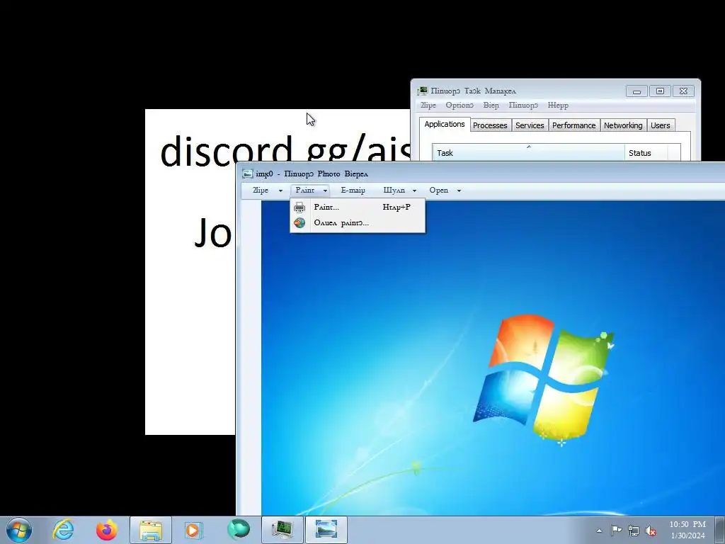The width and height of the screenshot is (725, 544).
Task: Sort by Task column header
Action: (x=528, y=153)
